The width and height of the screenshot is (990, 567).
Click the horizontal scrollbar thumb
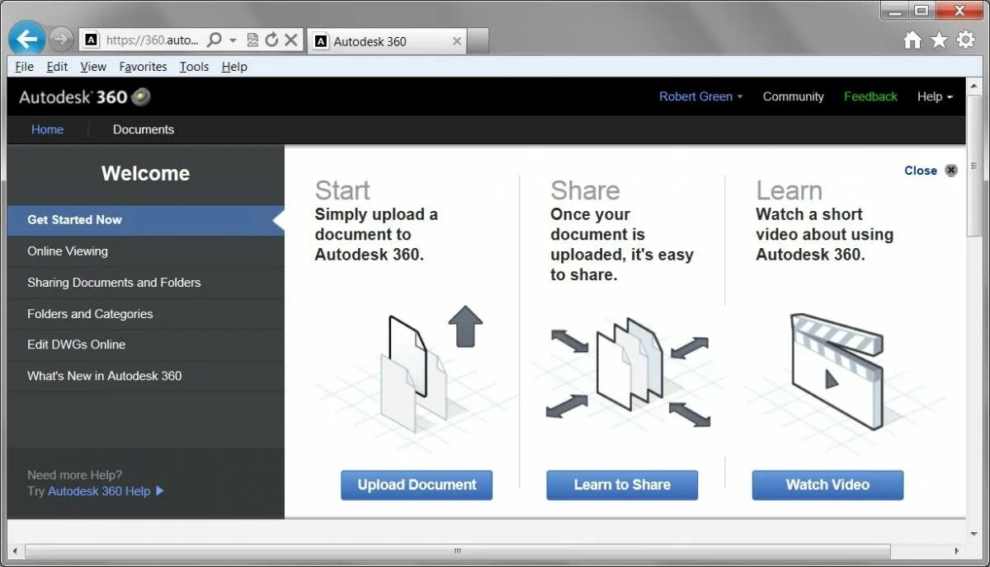[x=458, y=551]
